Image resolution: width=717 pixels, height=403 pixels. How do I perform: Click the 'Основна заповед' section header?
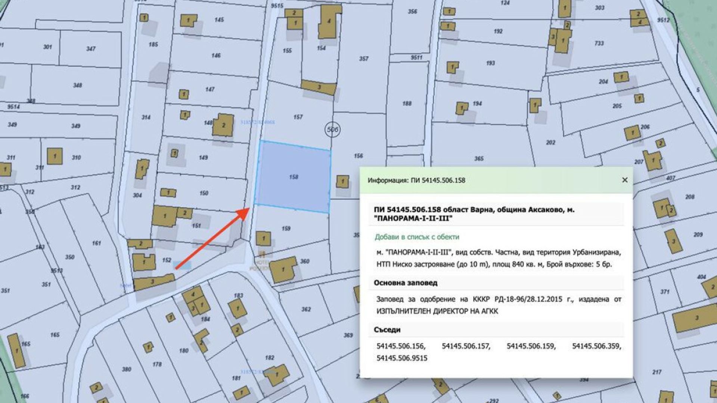click(x=406, y=283)
